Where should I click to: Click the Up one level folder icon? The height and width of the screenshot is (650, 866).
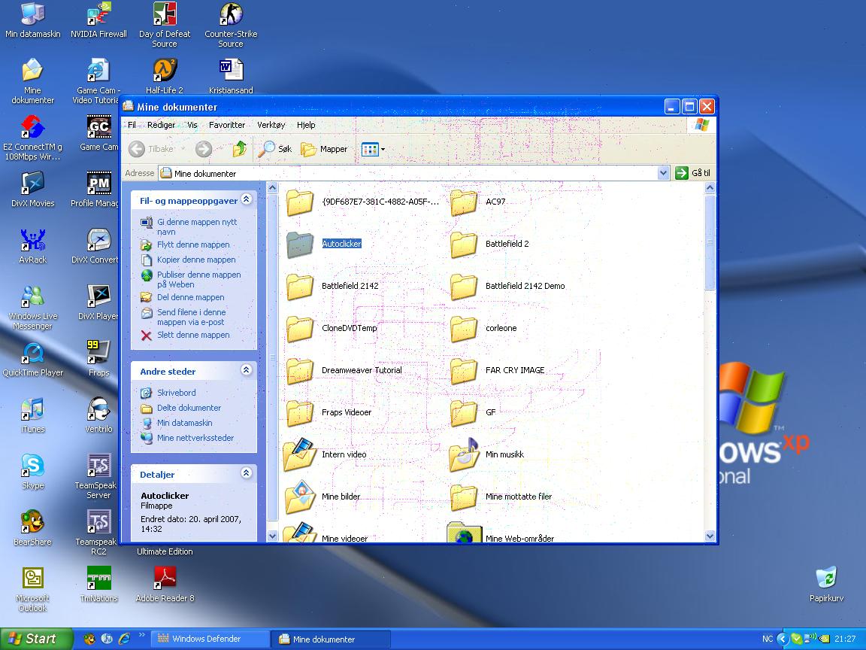coord(239,149)
